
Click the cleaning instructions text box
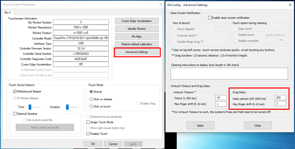(x=229, y=74)
